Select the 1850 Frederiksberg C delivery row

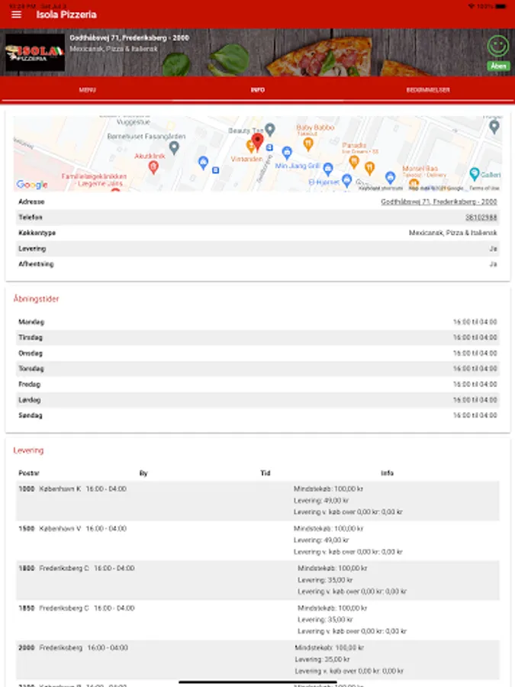click(258, 620)
